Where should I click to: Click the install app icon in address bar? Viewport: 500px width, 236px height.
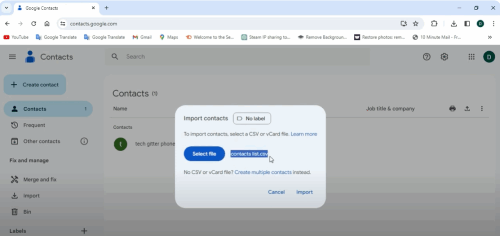click(404, 23)
